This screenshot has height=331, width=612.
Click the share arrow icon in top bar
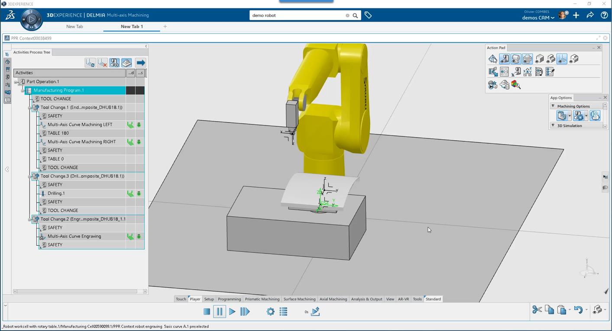590,15
